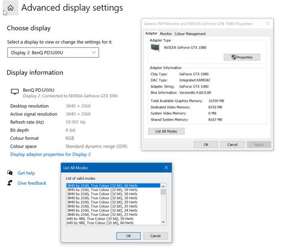The image size is (285, 252).
Task: Select mode 3840 by 2160, 24 Hertz
Action: click(113, 211)
